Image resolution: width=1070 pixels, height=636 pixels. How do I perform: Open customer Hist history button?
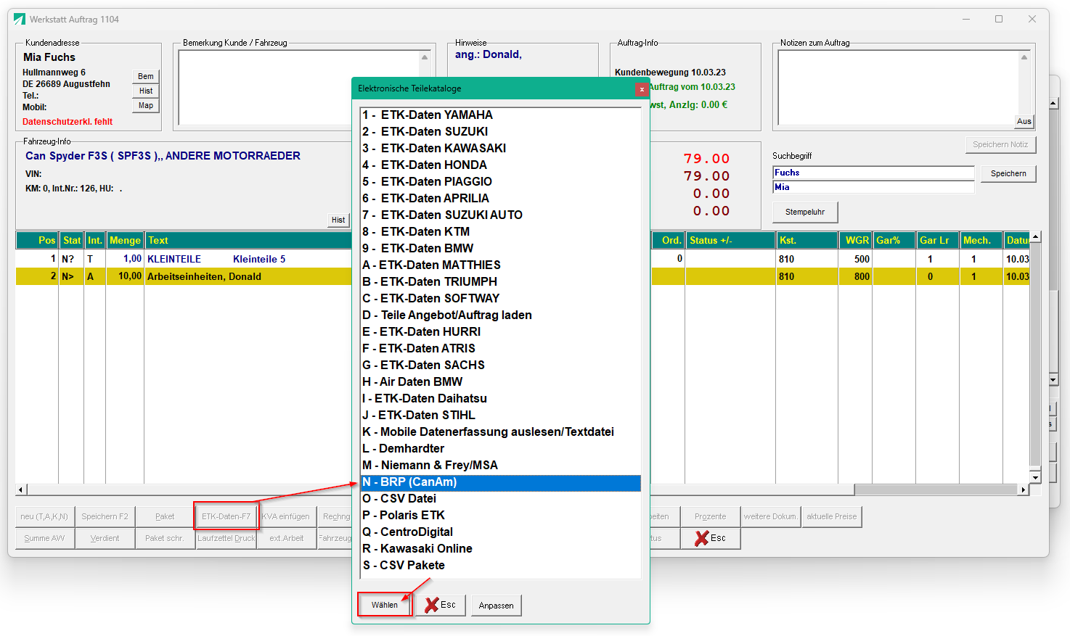click(146, 91)
